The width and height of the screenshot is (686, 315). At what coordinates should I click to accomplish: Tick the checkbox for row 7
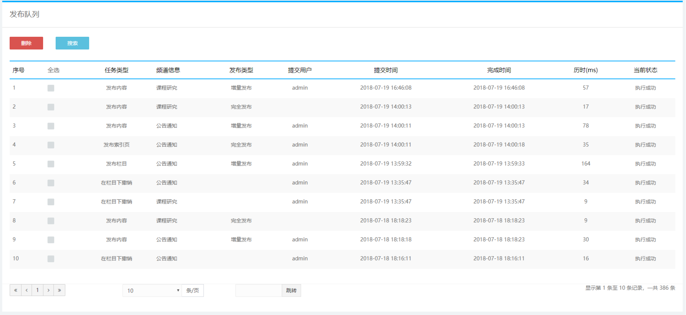pyautogui.click(x=51, y=202)
